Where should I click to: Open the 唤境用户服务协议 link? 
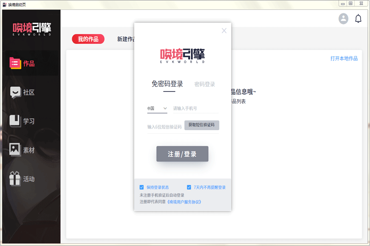coord(184,202)
